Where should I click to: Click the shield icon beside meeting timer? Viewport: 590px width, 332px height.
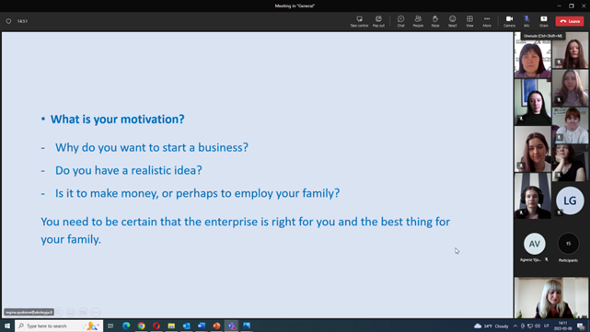tap(8, 21)
